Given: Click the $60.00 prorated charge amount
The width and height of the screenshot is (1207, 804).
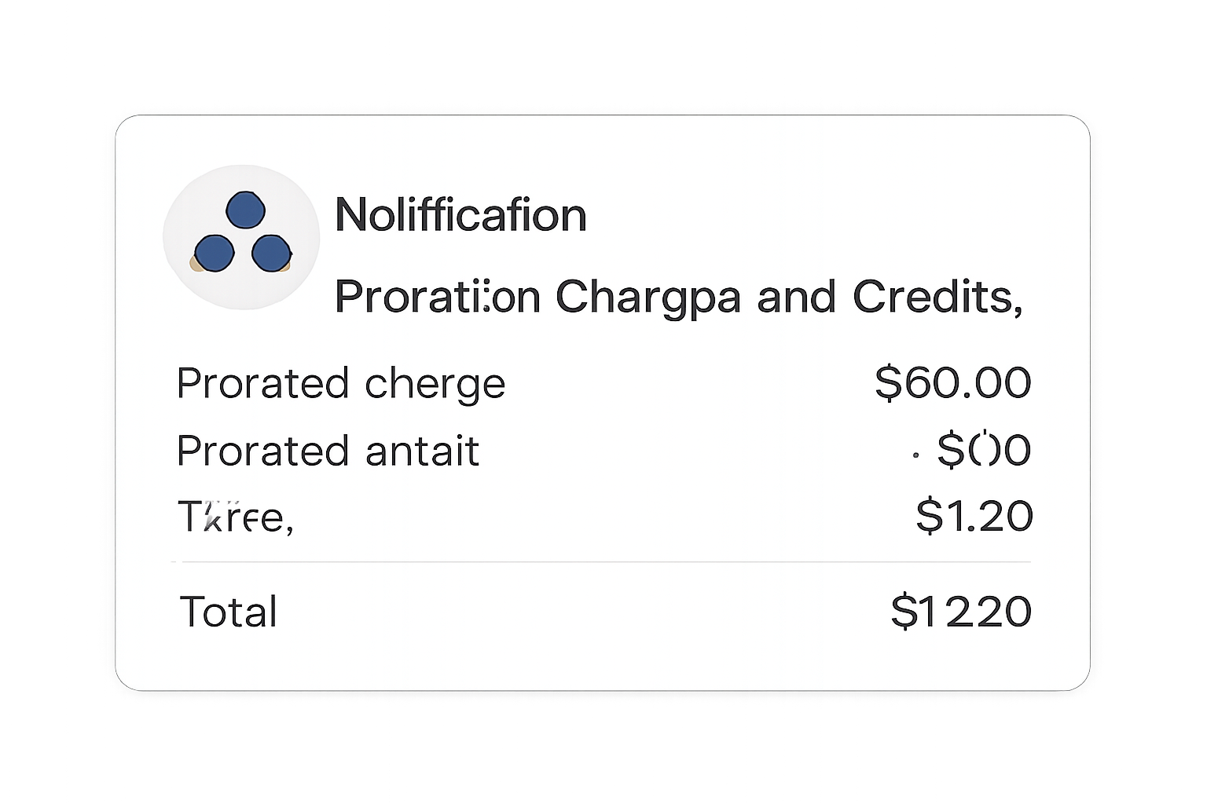Looking at the screenshot, I should pos(952,383).
